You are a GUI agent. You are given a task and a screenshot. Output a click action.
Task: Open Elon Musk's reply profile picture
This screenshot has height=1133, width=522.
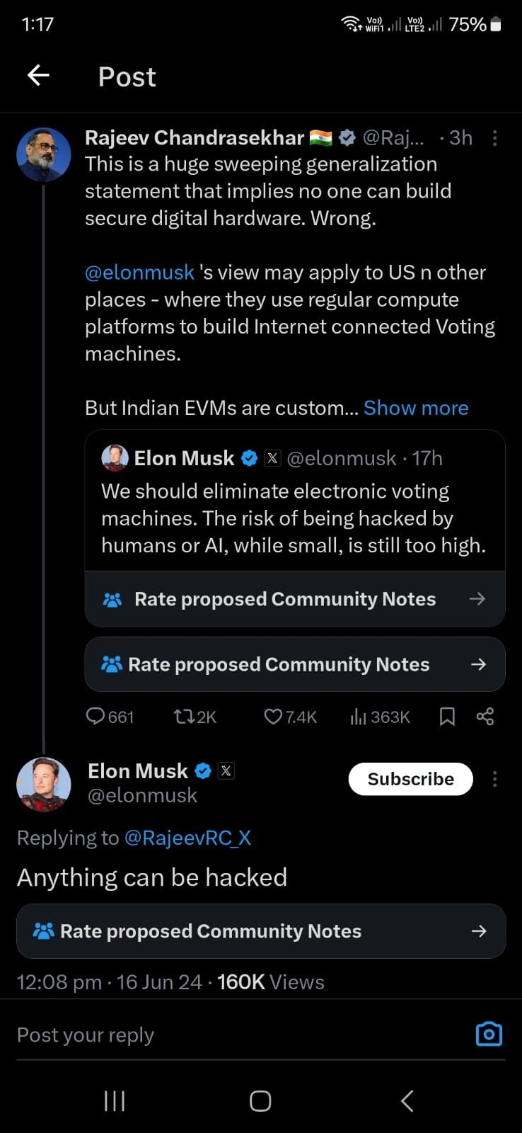click(44, 784)
